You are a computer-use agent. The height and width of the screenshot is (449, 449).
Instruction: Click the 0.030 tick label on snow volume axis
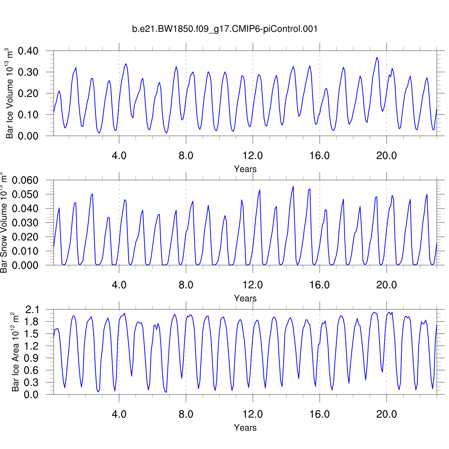pos(25,223)
